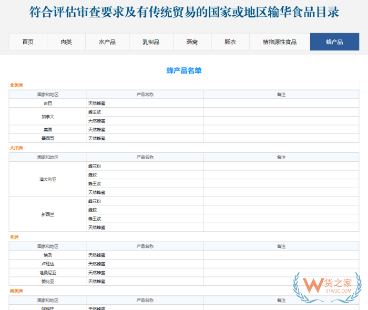368x310 pixels.
Task: Click the active 蜂产品 tab
Action: (x=335, y=42)
